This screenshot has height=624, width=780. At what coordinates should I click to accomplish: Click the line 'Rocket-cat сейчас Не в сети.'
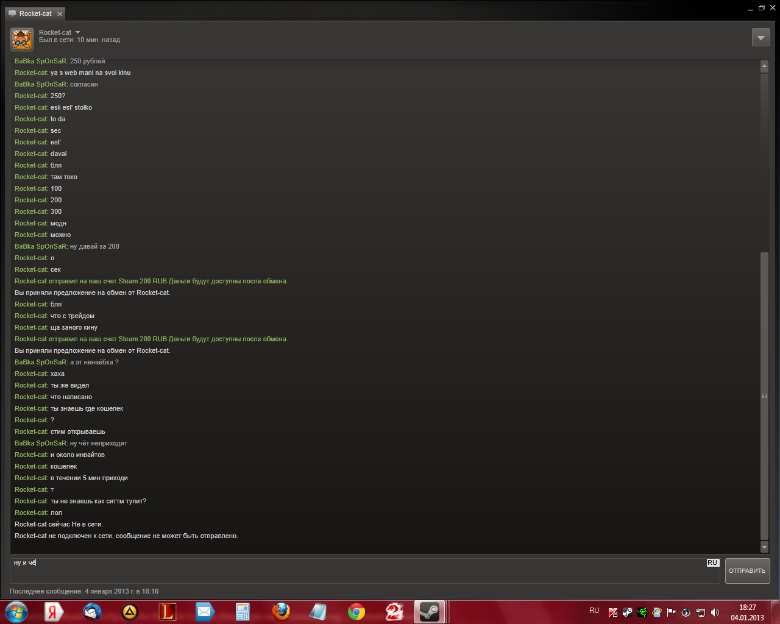[59, 524]
